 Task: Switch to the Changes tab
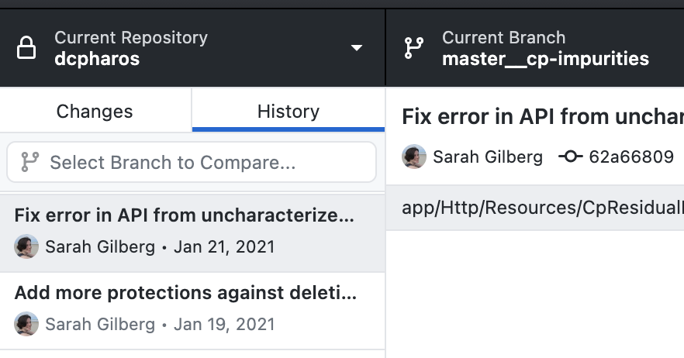(95, 111)
